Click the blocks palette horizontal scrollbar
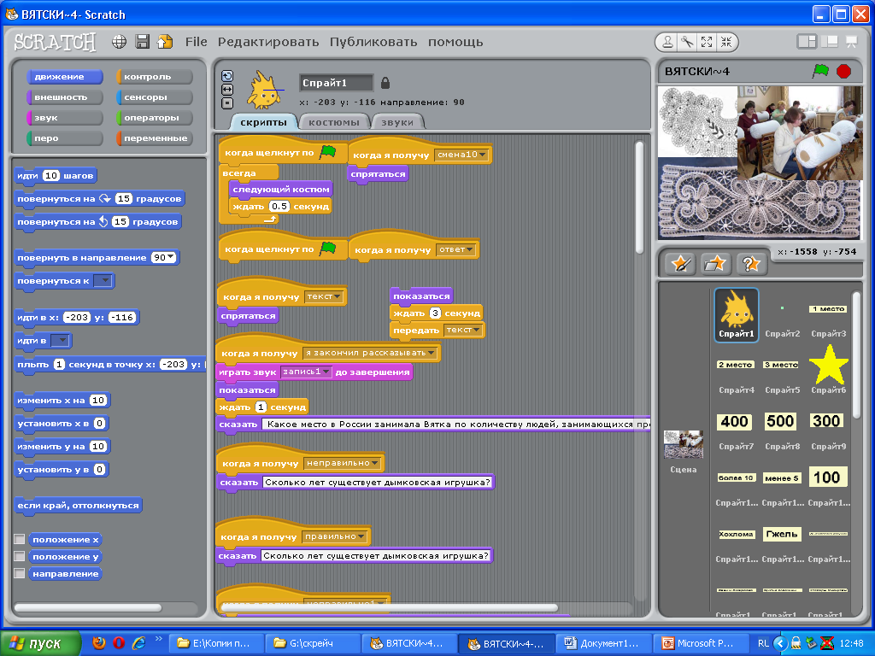This screenshot has height=656, width=875. (88, 607)
